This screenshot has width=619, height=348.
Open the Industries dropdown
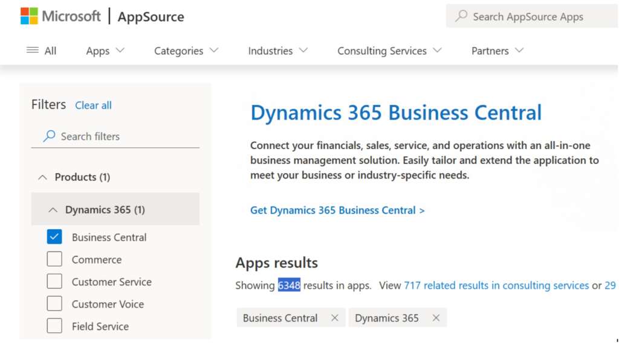tap(277, 51)
